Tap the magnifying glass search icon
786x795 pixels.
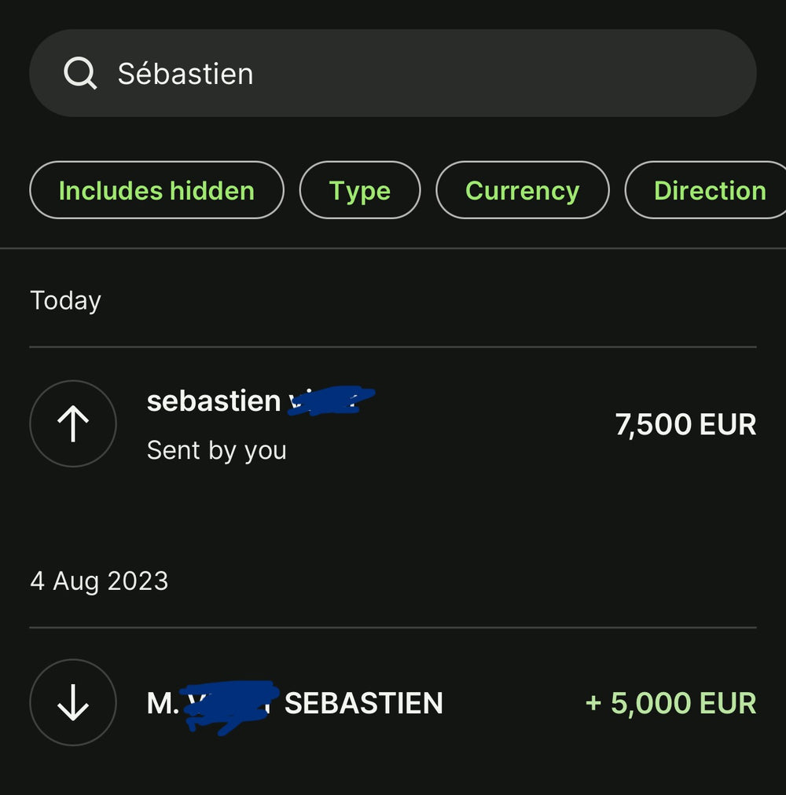point(79,74)
